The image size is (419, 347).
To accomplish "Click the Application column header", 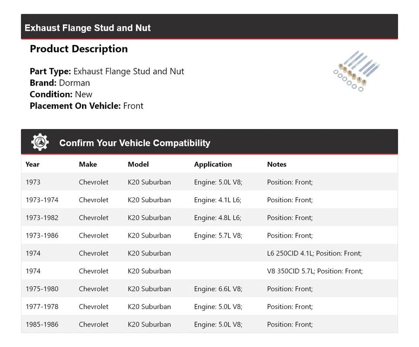I will (213, 164).
